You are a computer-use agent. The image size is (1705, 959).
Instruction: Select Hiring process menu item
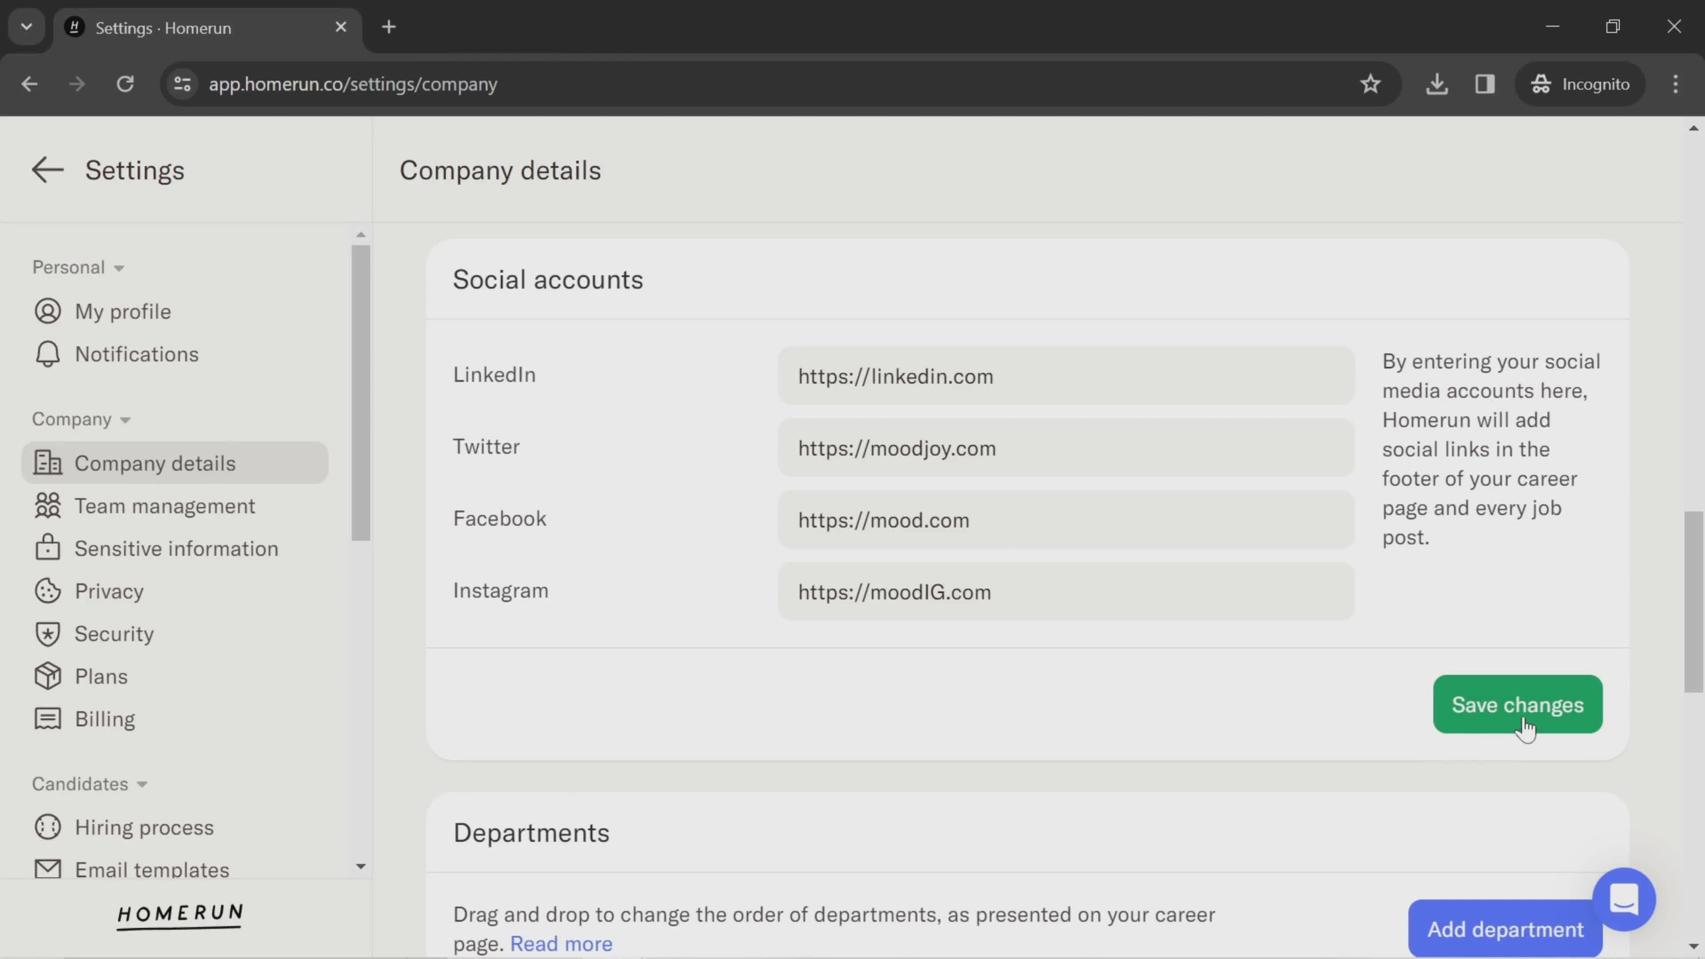point(175,827)
